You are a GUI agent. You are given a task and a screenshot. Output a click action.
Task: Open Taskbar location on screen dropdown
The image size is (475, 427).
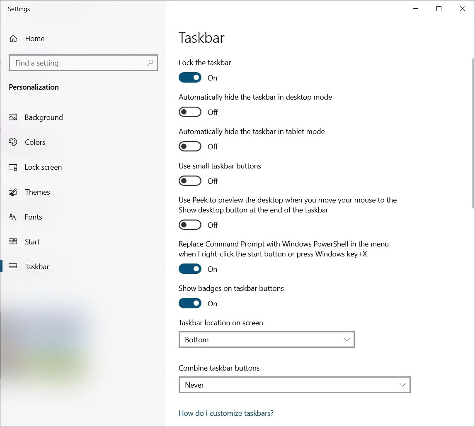[267, 339]
